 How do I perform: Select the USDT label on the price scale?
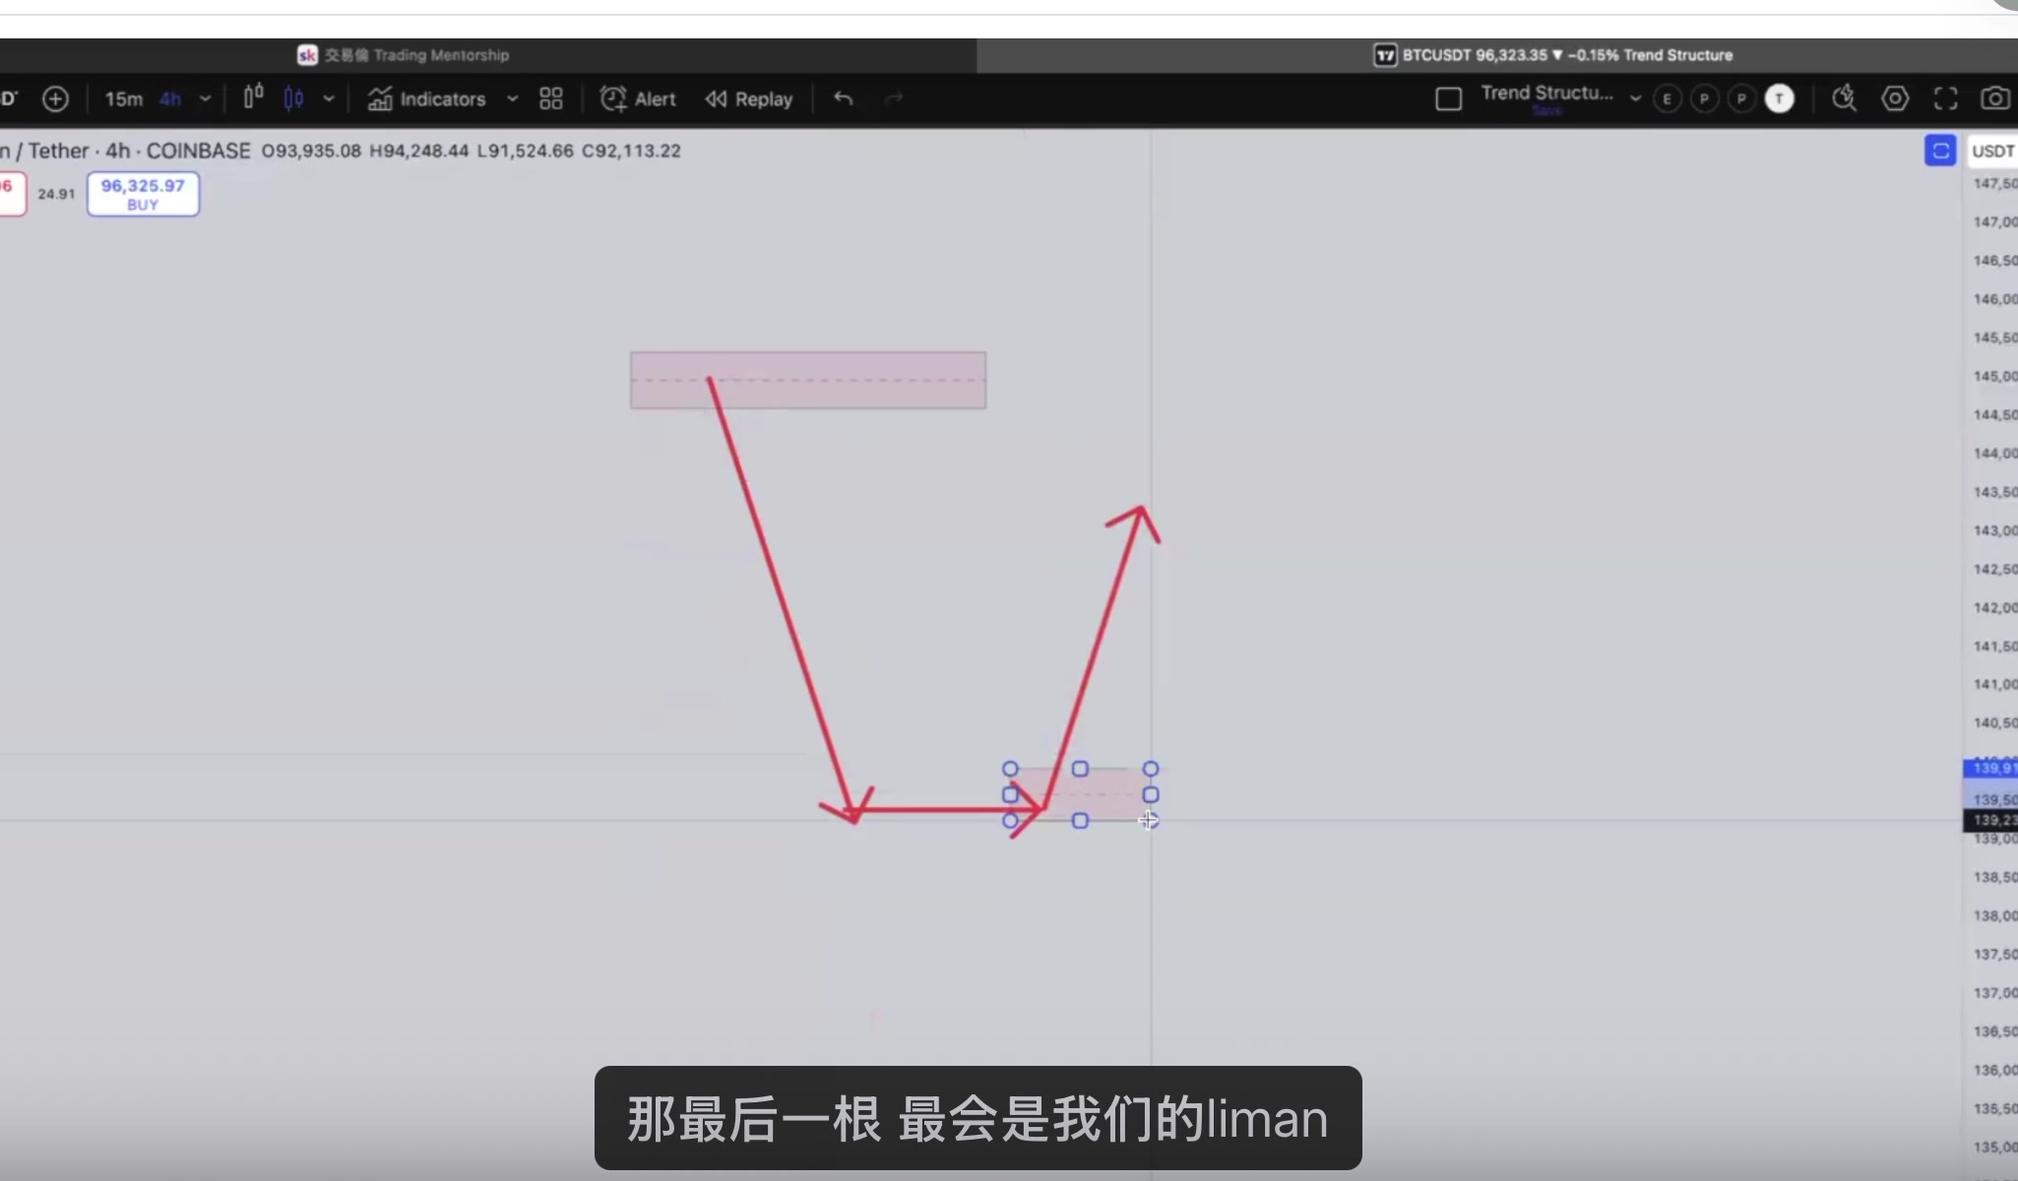[1993, 151]
